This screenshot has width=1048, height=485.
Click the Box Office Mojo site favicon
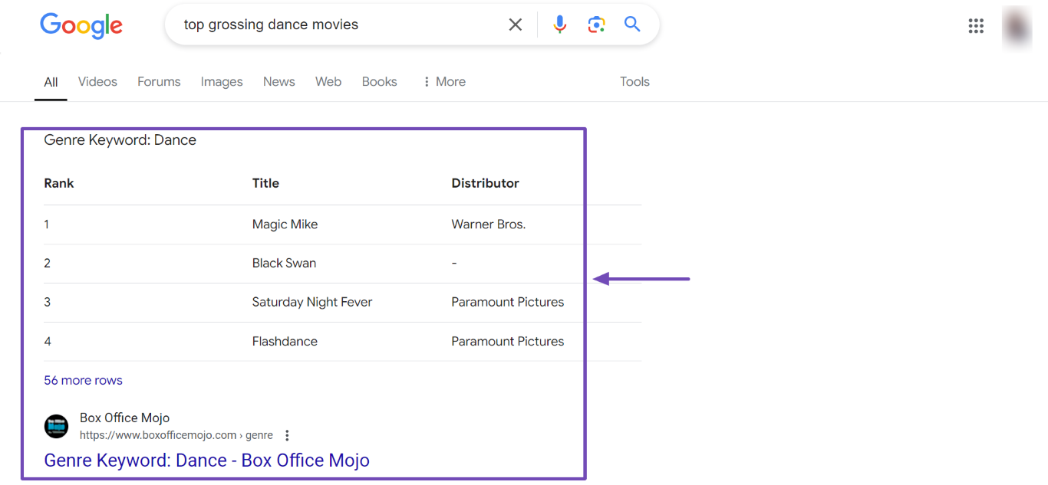pyautogui.click(x=56, y=426)
